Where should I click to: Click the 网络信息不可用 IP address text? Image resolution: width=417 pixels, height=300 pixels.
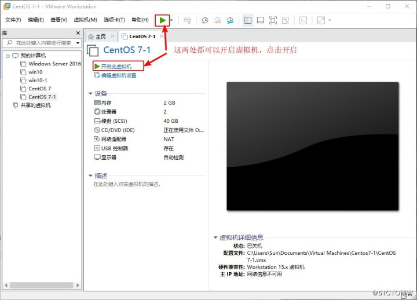(x=264, y=274)
